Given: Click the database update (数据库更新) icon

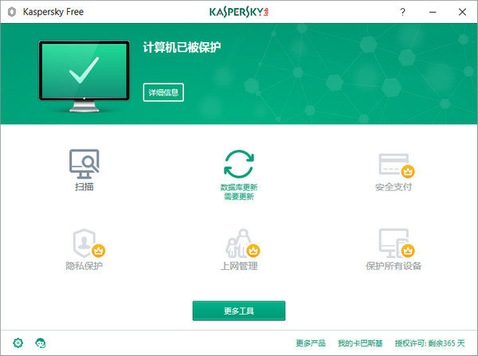Looking at the screenshot, I should tap(238, 165).
